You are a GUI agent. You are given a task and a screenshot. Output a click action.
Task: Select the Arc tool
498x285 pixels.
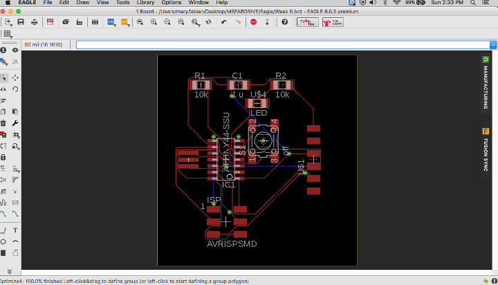(x=15, y=242)
